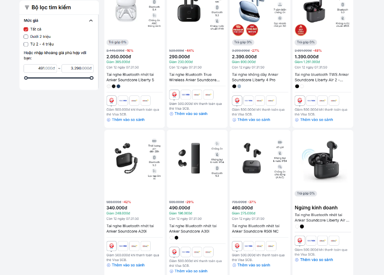Click the right handle of the price slider
This screenshot has height=275, width=384.
point(92,78)
